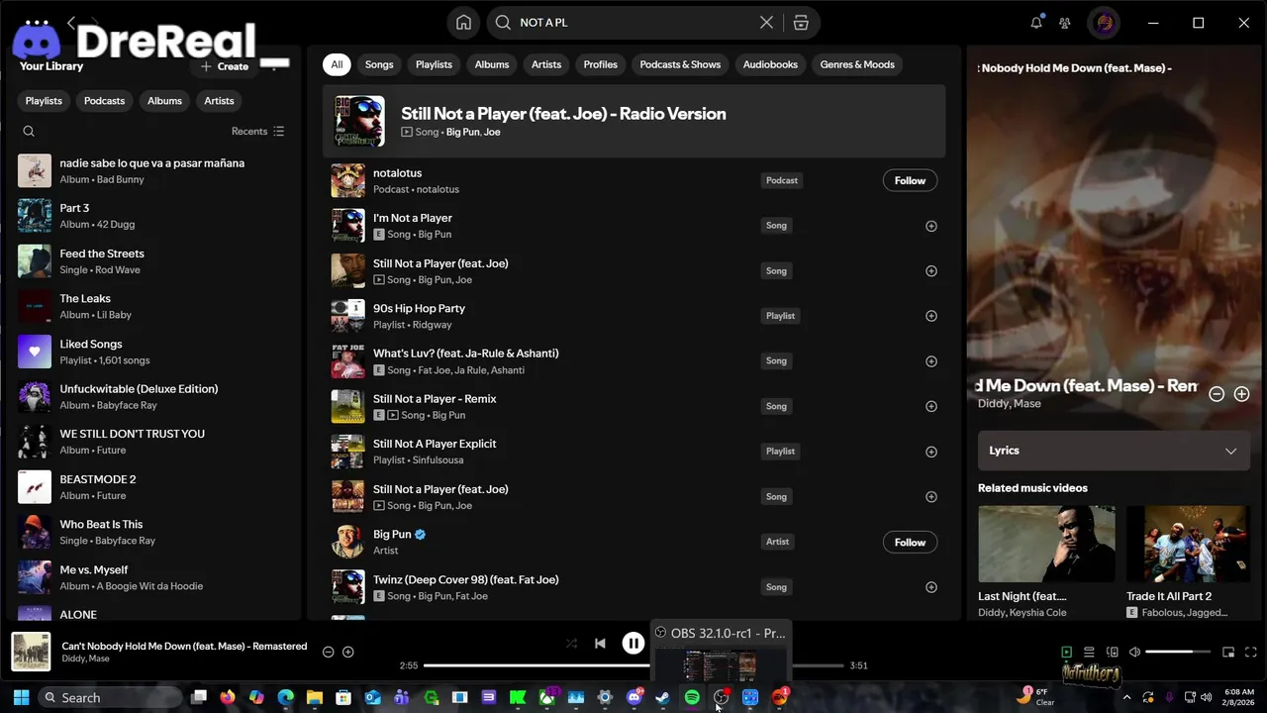Select the All search filter
The height and width of the screenshot is (713, 1267).
(337, 64)
